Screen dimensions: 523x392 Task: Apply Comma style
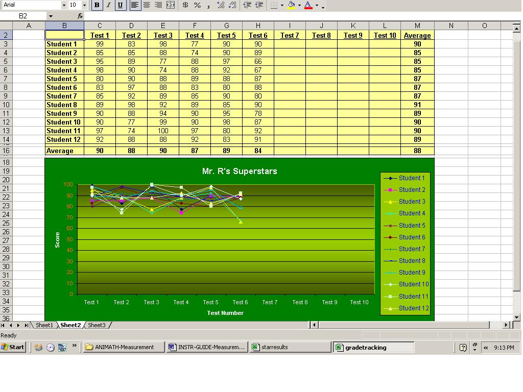pos(208,5)
